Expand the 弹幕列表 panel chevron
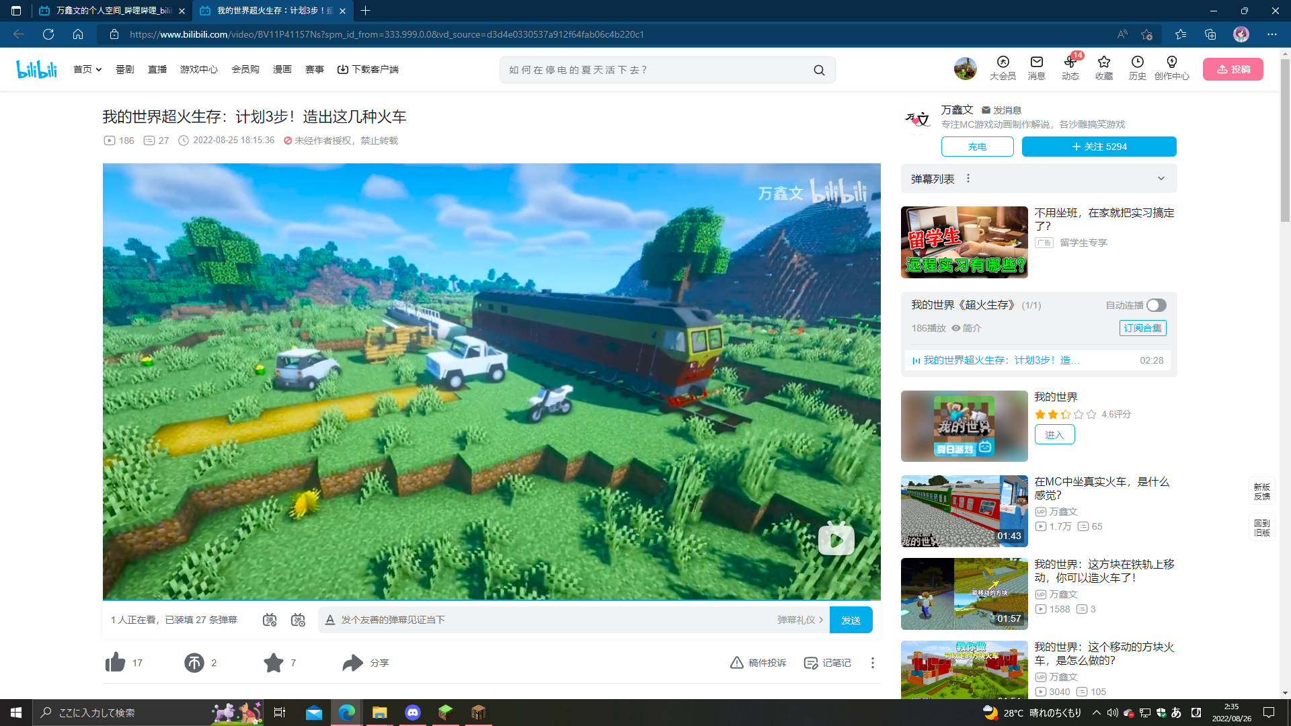The width and height of the screenshot is (1291, 726). pos(1161,179)
